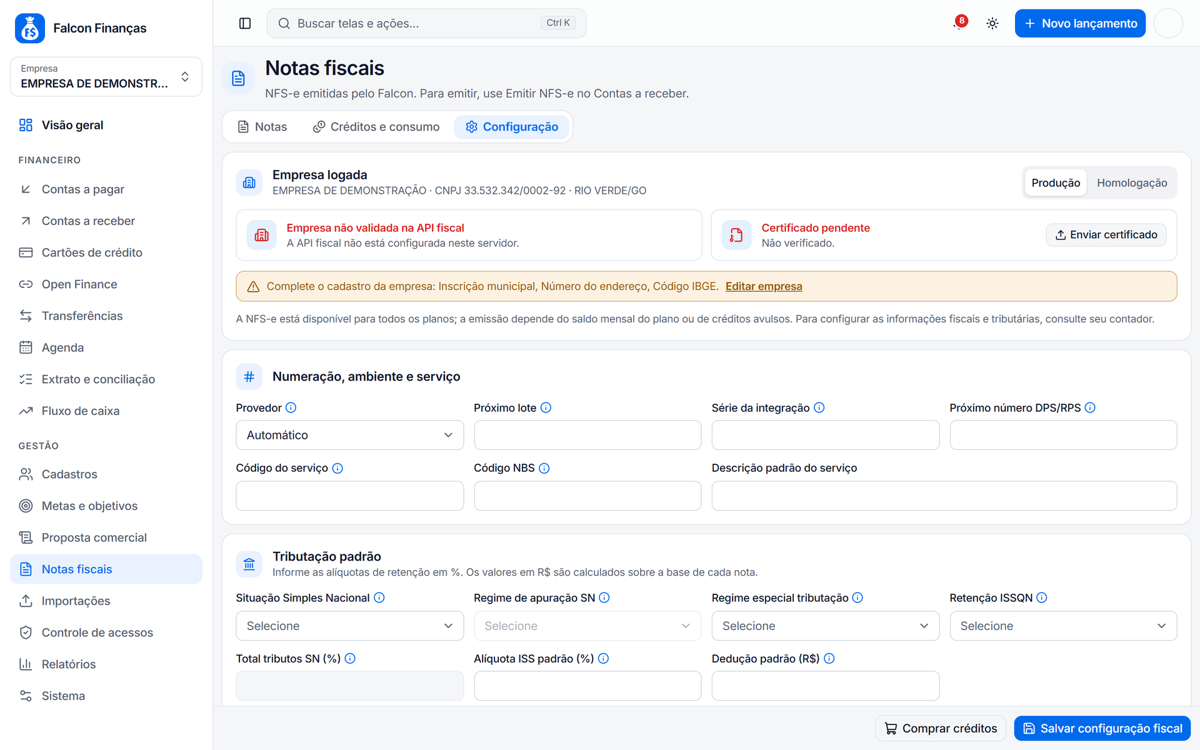Image resolution: width=1200 pixels, height=750 pixels.
Task: Select Produção environment
Action: 1056,182
